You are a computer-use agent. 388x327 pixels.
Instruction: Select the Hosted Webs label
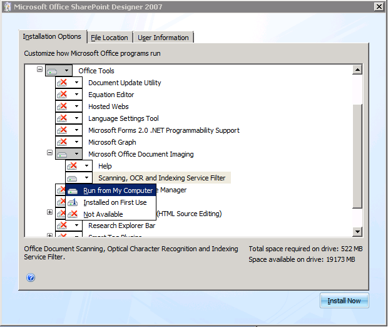tap(108, 106)
